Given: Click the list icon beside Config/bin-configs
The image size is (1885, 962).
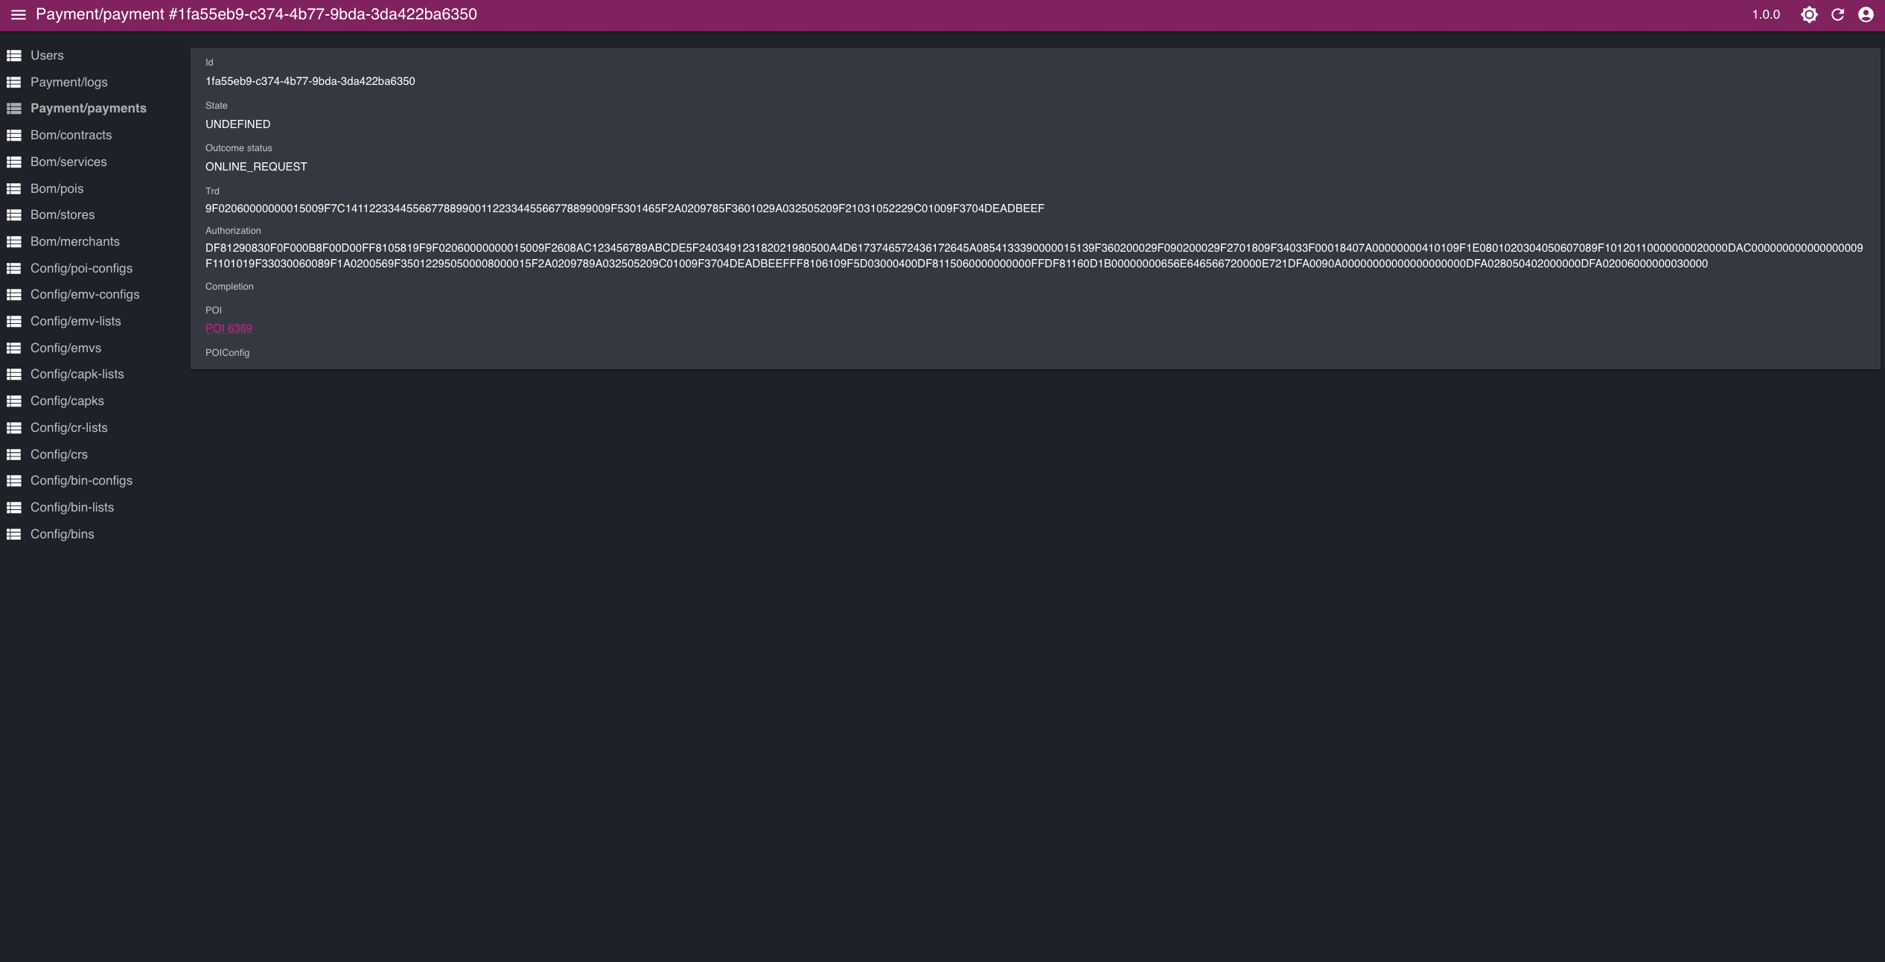Looking at the screenshot, I should (13, 480).
